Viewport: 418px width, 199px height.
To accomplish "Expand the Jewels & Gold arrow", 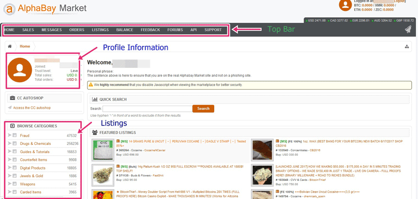I will (10, 176).
